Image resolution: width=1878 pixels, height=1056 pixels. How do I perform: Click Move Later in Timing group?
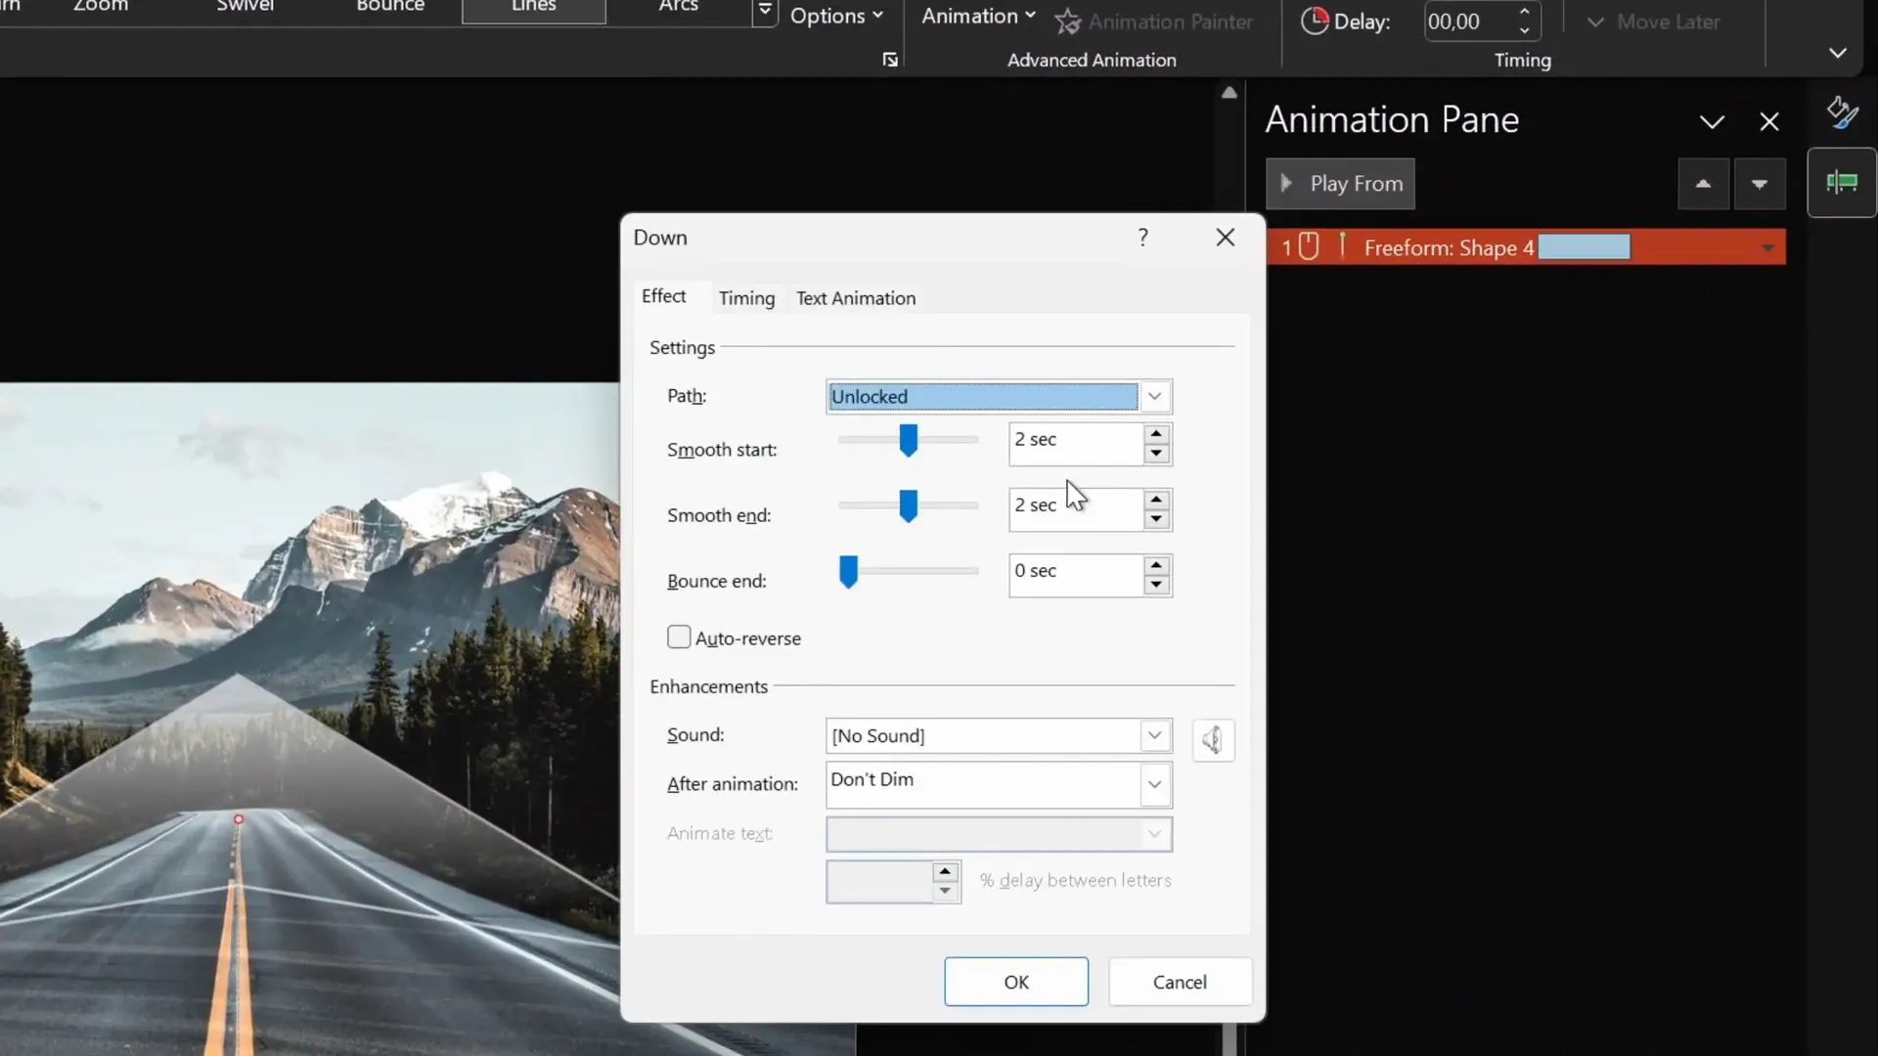(1653, 22)
